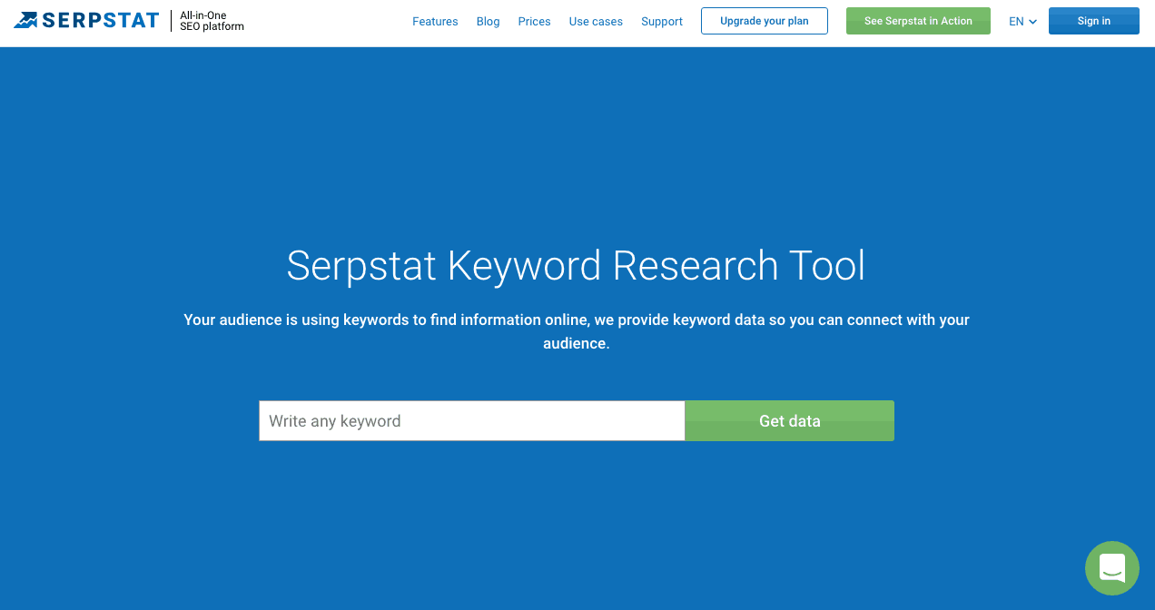Click 'All-in-One SEO platform' tagline
The width and height of the screenshot is (1155, 610).
pyautogui.click(x=212, y=21)
